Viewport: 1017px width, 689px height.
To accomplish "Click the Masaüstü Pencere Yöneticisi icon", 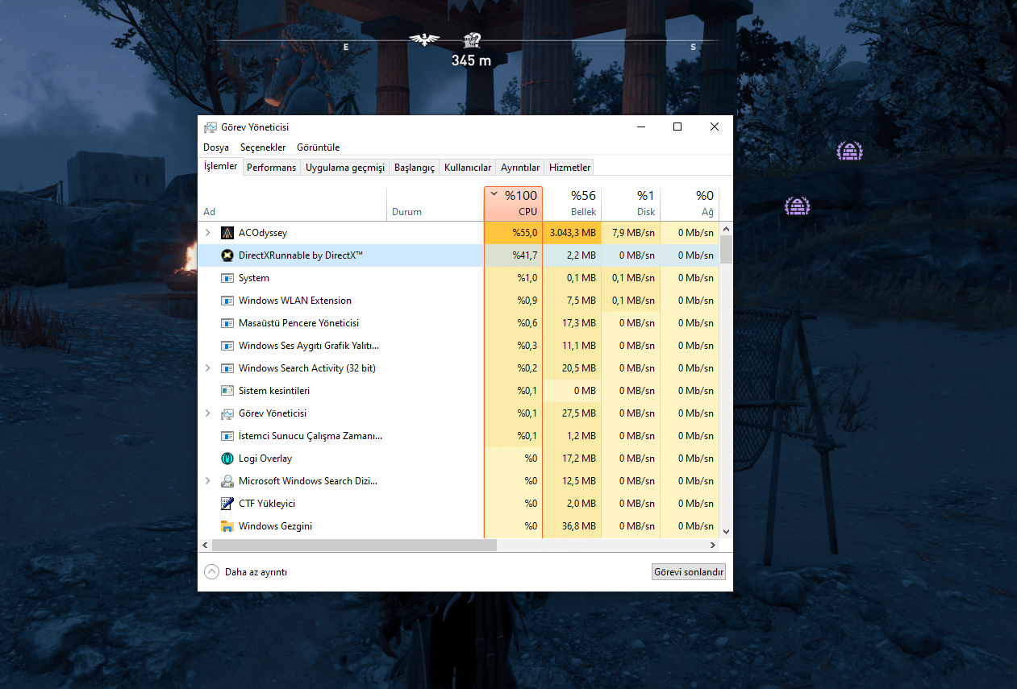I will 227,323.
